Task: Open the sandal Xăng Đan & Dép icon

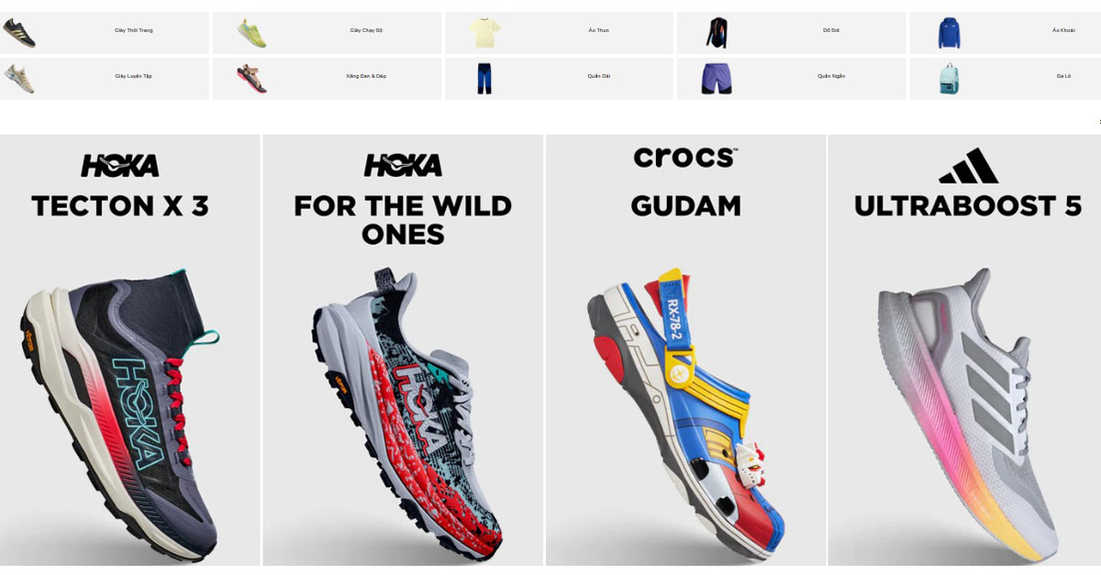Action: click(x=251, y=78)
